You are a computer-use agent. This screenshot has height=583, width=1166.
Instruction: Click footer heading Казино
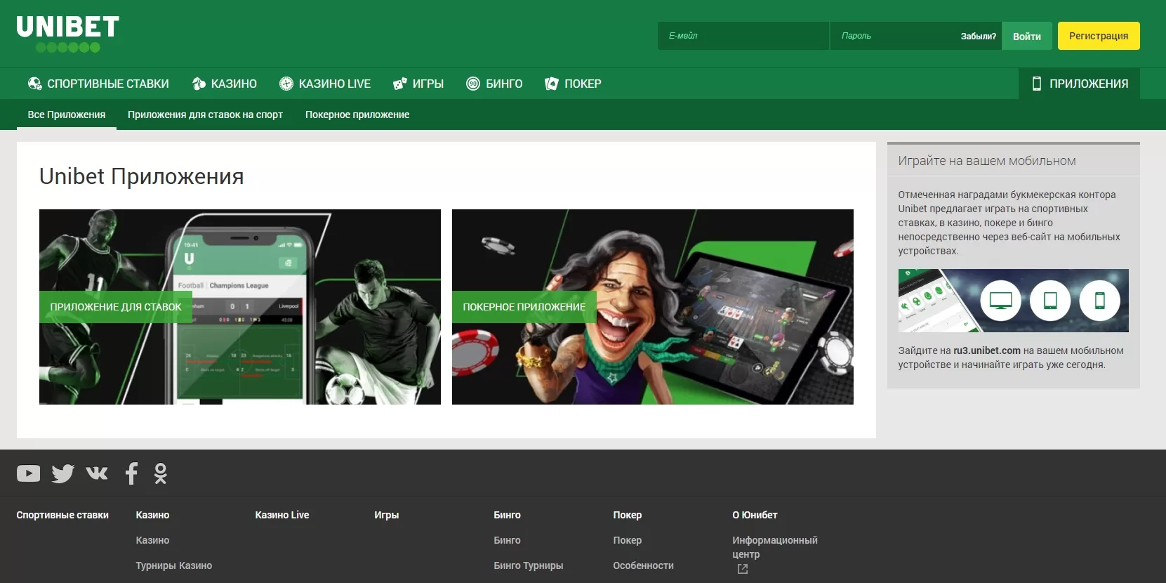pos(152,515)
